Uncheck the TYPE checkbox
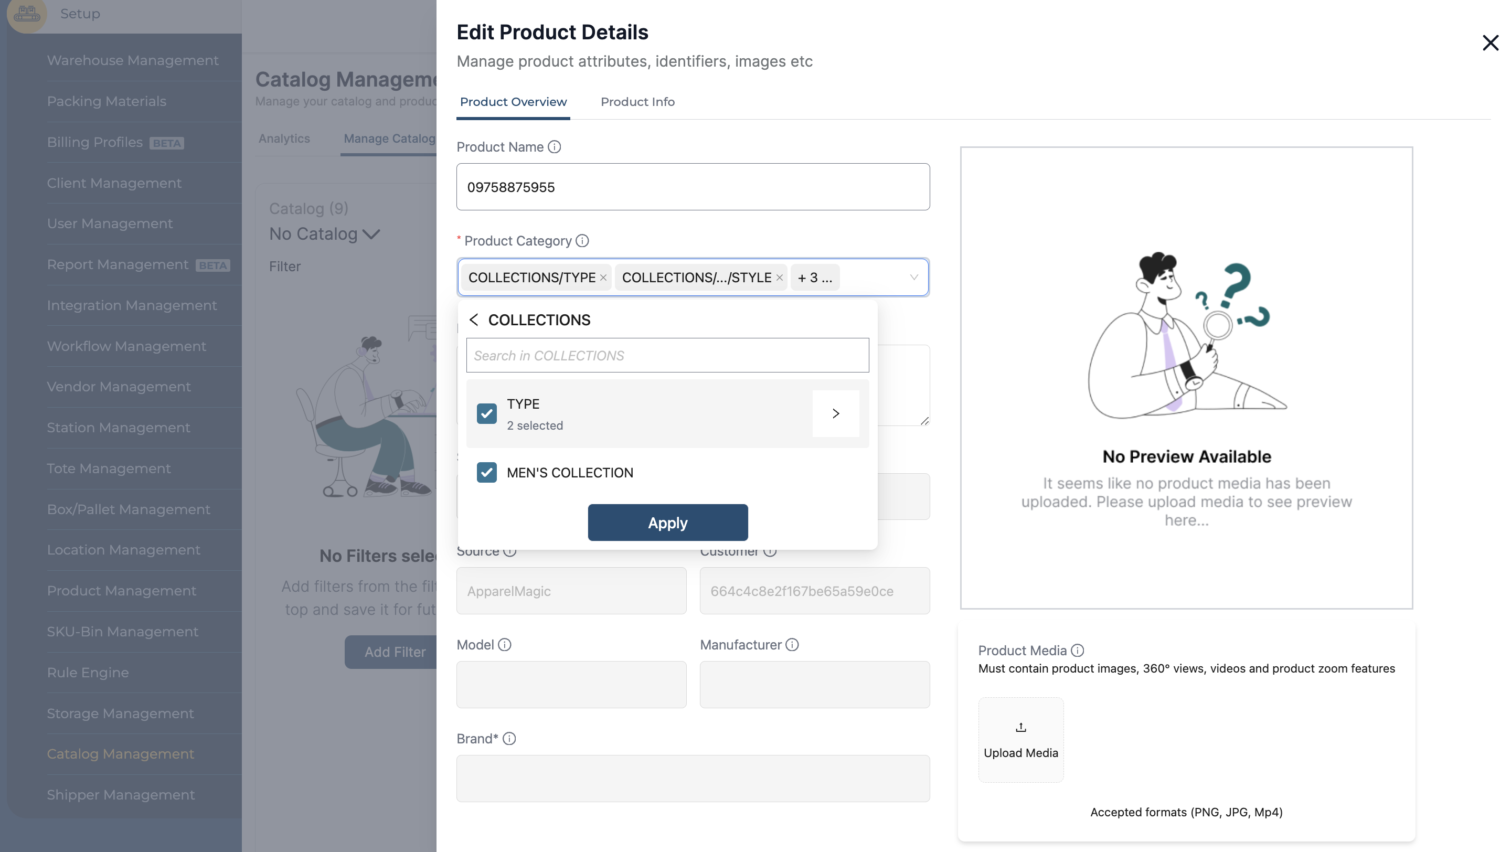The width and height of the screenshot is (1511, 852). pyautogui.click(x=486, y=414)
